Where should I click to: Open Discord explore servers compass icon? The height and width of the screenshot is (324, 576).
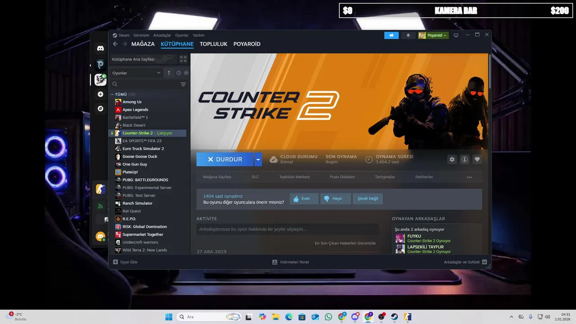coord(100,108)
